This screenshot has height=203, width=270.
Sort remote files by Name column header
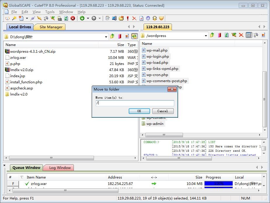[187, 44]
